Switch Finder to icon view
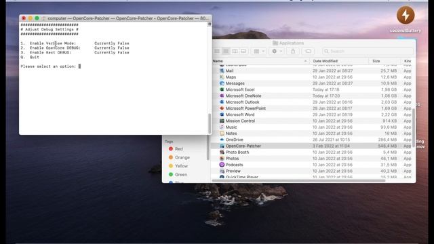The height and width of the screenshot is (244, 434). 217,52
